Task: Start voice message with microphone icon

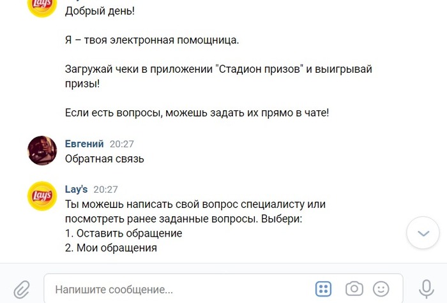Action: pyautogui.click(x=426, y=289)
